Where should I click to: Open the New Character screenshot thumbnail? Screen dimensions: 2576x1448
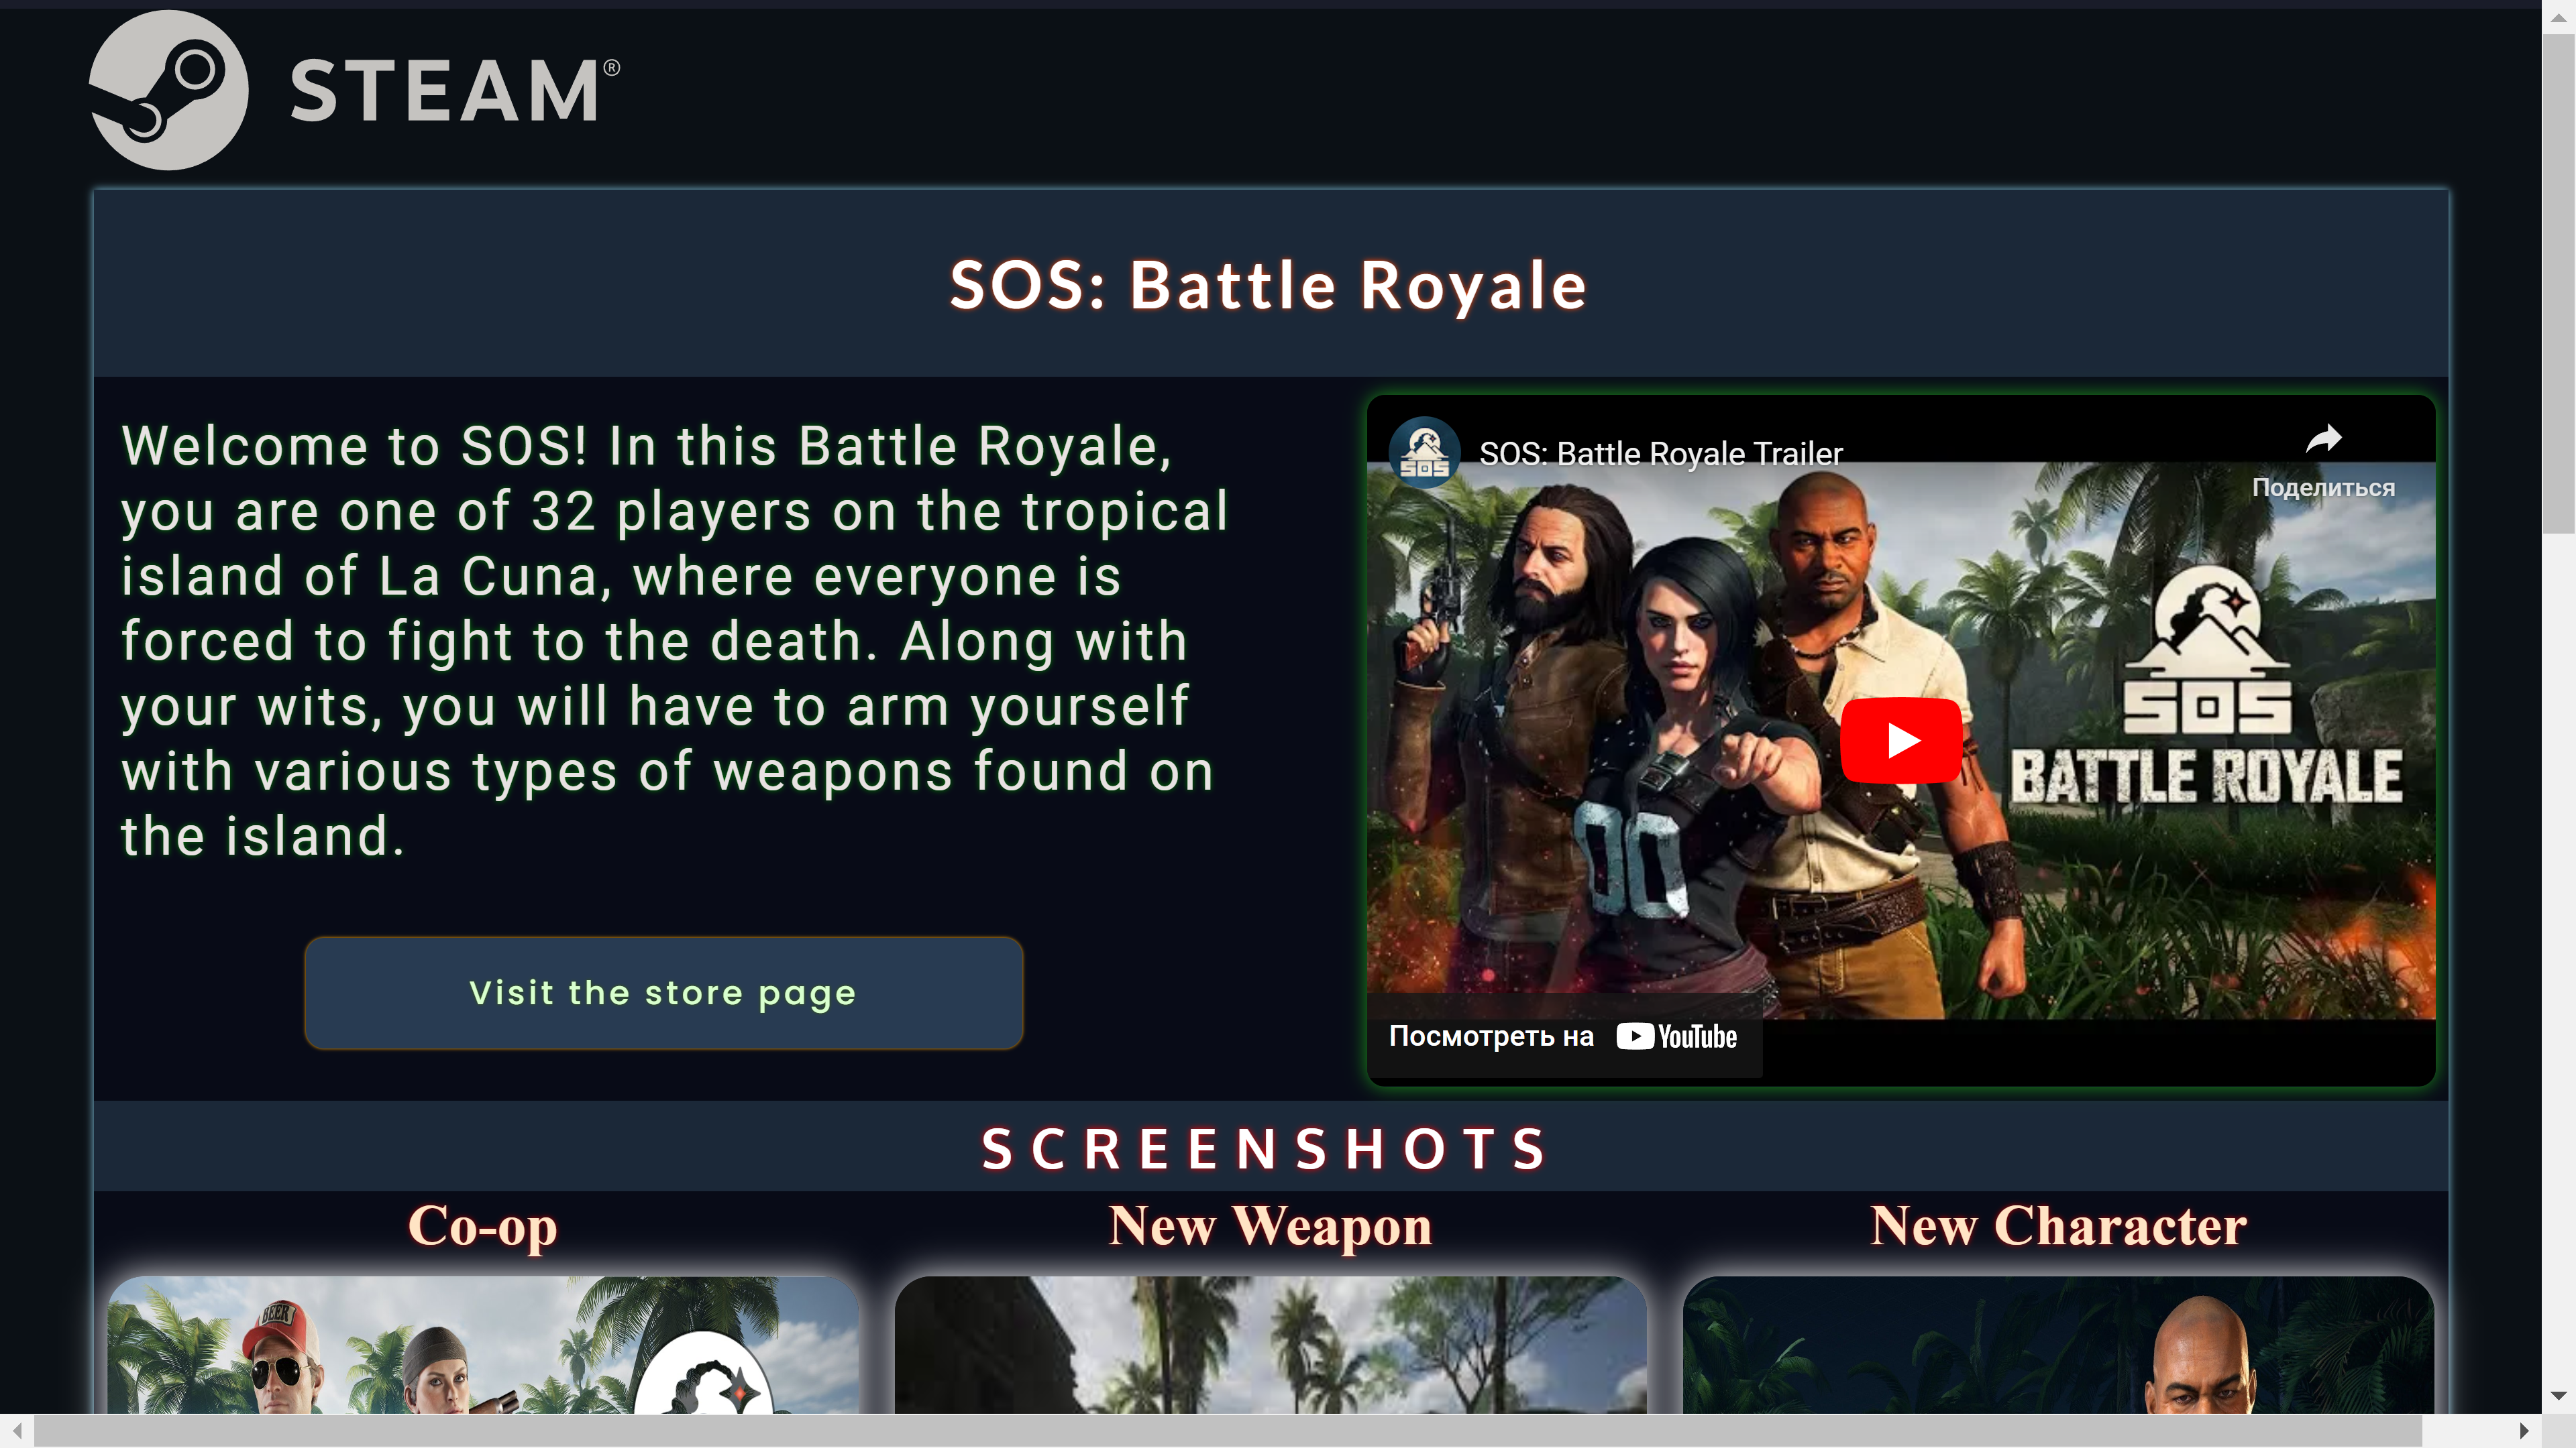[2058, 1345]
